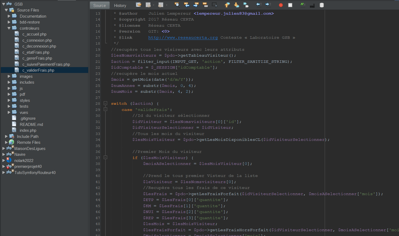Screen dimensions: 399x236
Task: Select c_gererFrais.php in the tree
Action: tap(37, 58)
